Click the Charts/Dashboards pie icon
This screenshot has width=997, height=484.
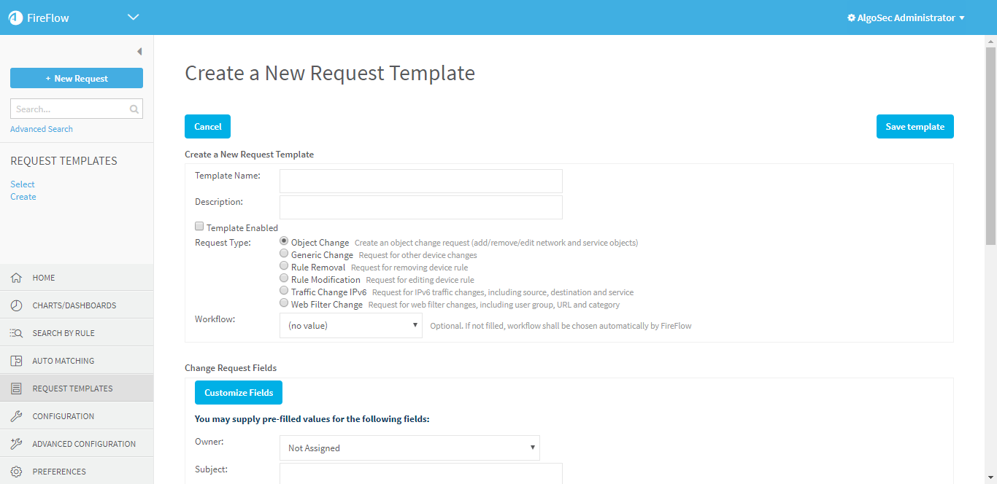point(16,305)
